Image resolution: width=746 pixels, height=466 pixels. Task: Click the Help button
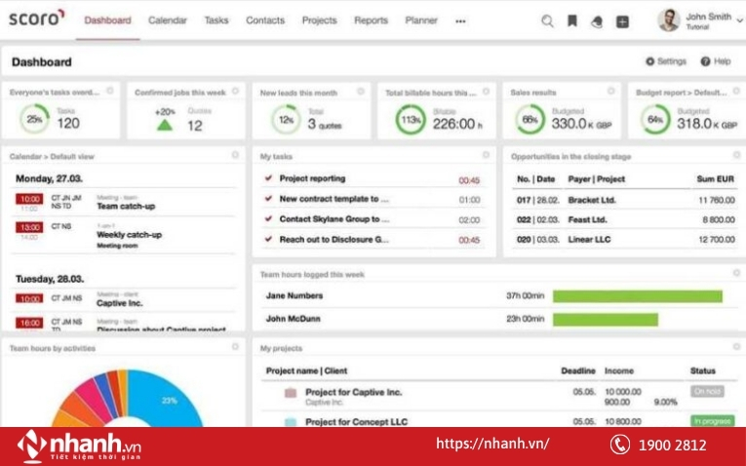(716, 61)
